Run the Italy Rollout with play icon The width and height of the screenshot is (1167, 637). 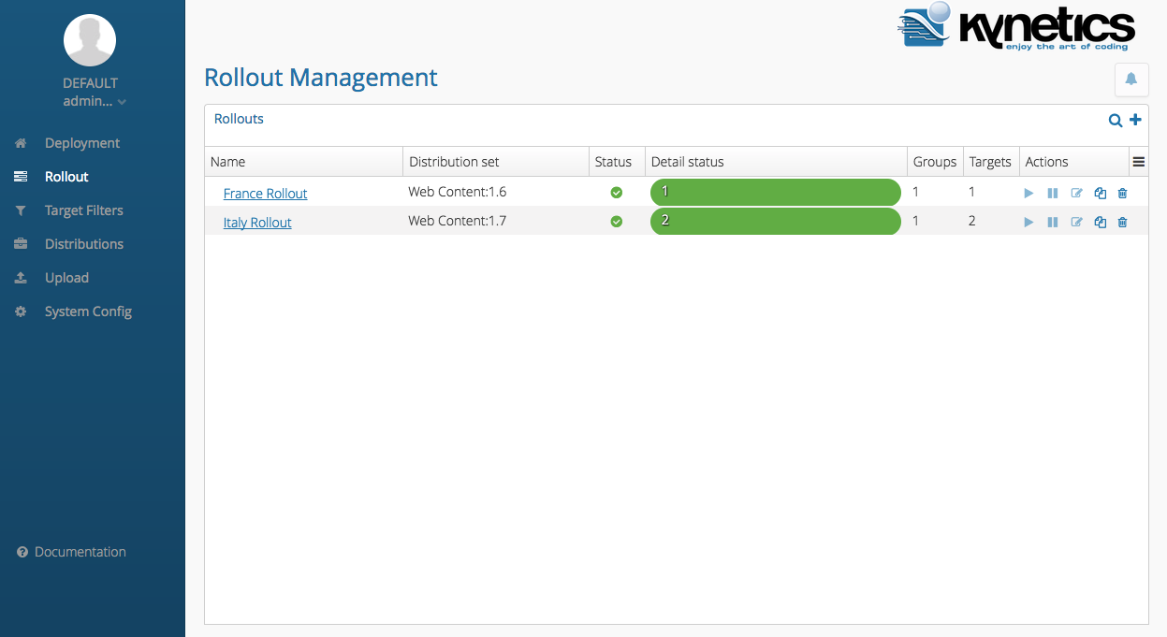pyautogui.click(x=1028, y=223)
